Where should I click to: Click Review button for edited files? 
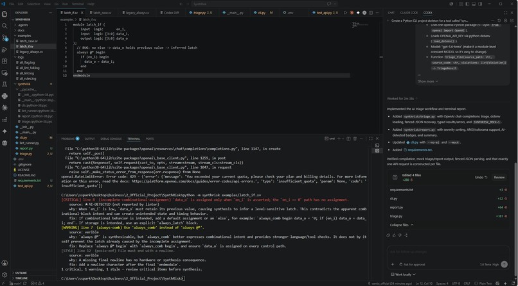[x=499, y=177]
